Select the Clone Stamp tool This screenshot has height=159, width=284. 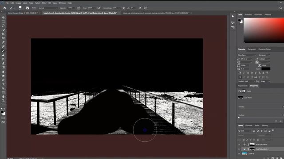(x=3, y=55)
